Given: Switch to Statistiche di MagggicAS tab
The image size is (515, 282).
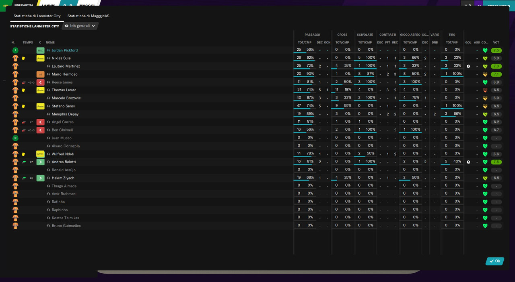Looking at the screenshot, I should coord(88,16).
